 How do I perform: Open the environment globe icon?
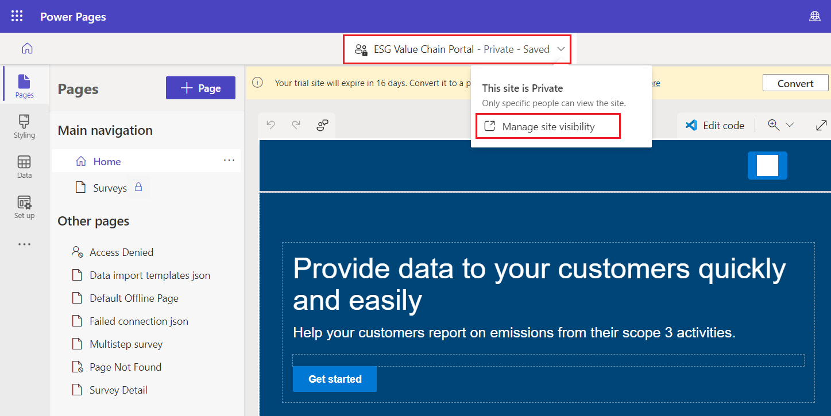point(814,16)
